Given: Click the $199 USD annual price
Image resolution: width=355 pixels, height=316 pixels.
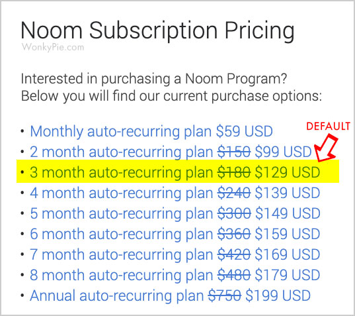Looking at the screenshot, I should tap(278, 295).
